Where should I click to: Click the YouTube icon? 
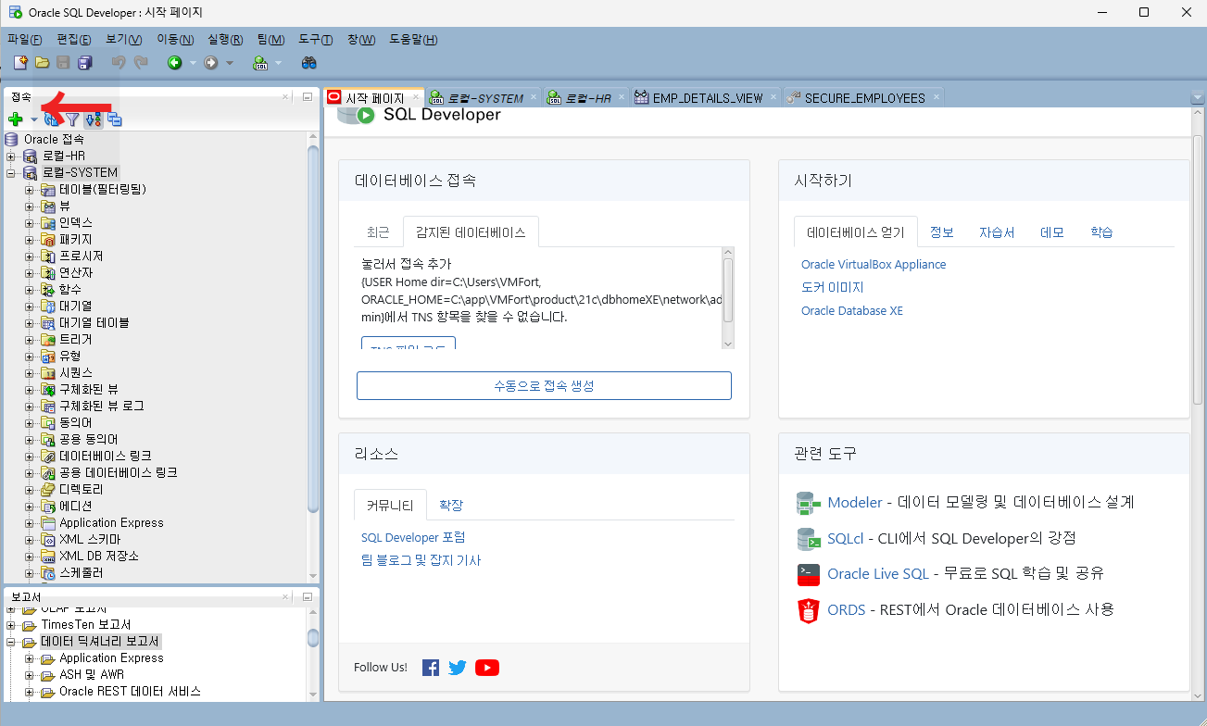click(487, 668)
